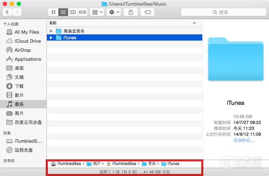The width and height of the screenshot is (269, 176).
Task: Zoom the Finder window with green button
Action: (19, 4)
